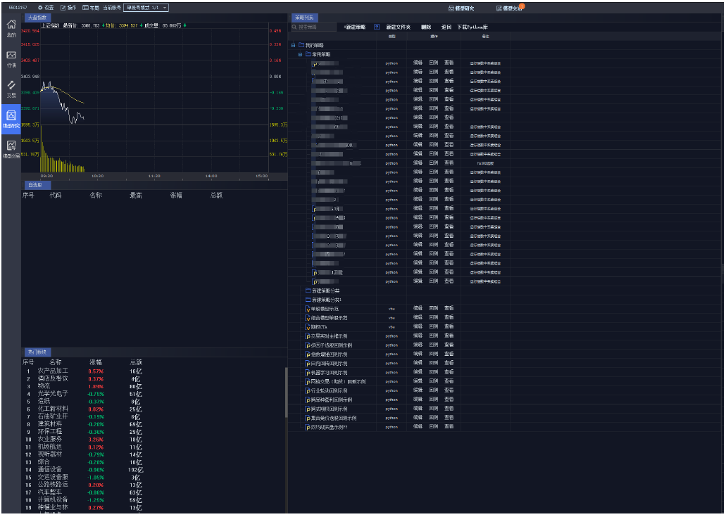Click the search magnifier icon
This screenshot has width=726, height=517.
click(x=294, y=27)
